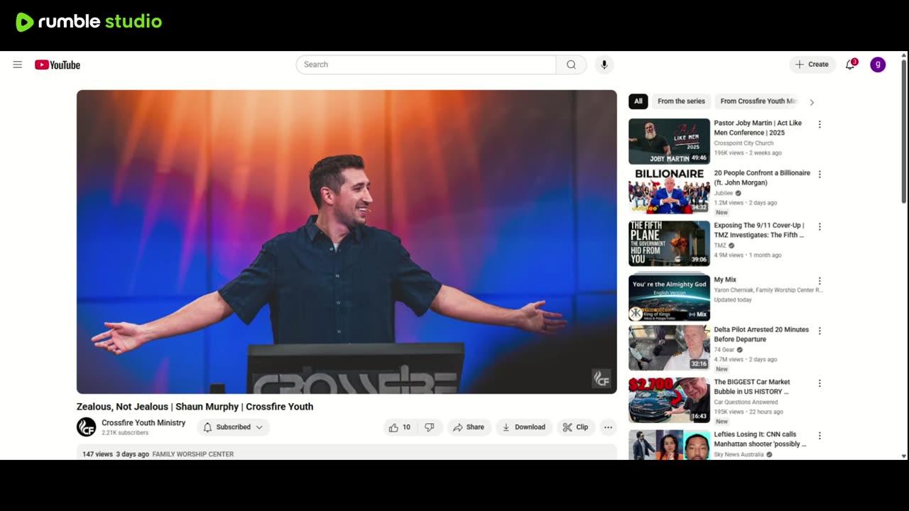The height and width of the screenshot is (511, 909).
Task: Dislike the video with thumbs down
Action: 430,427
